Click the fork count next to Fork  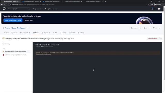[x=159, y=28]
